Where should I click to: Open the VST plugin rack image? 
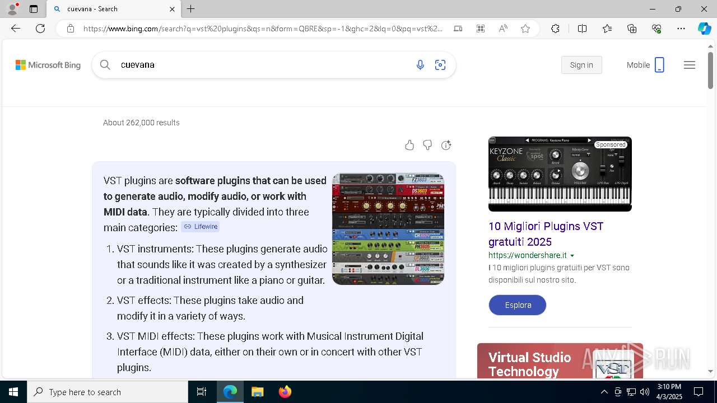(388, 229)
